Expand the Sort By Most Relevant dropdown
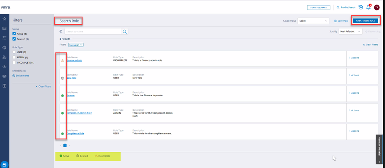385x168 pixels. 350,31
